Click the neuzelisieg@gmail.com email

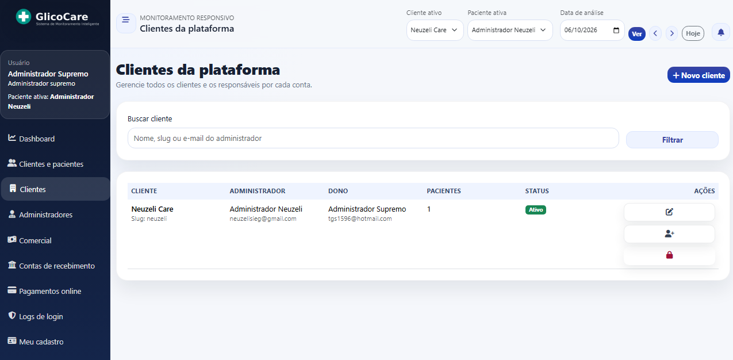(263, 219)
